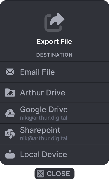Click the Export File title
This screenshot has width=109, height=179.
click(55, 42)
